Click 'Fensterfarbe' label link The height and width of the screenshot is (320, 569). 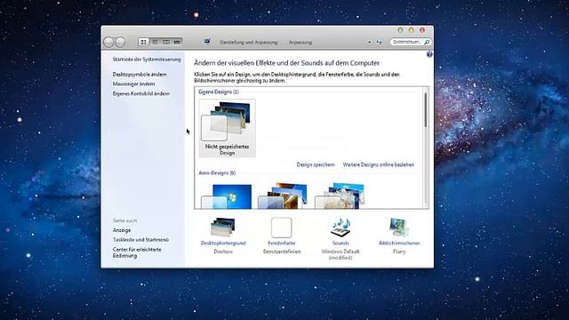[x=282, y=243]
